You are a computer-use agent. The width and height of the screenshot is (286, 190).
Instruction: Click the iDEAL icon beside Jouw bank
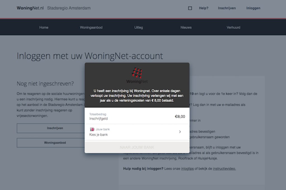coord(92,129)
